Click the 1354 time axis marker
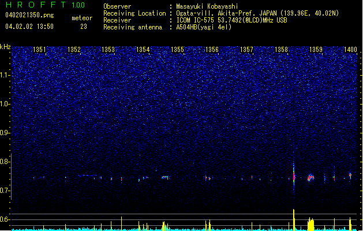 (143, 50)
